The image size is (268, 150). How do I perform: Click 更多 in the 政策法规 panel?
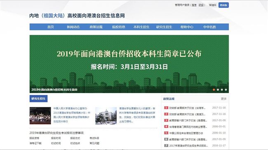(x=223, y=99)
